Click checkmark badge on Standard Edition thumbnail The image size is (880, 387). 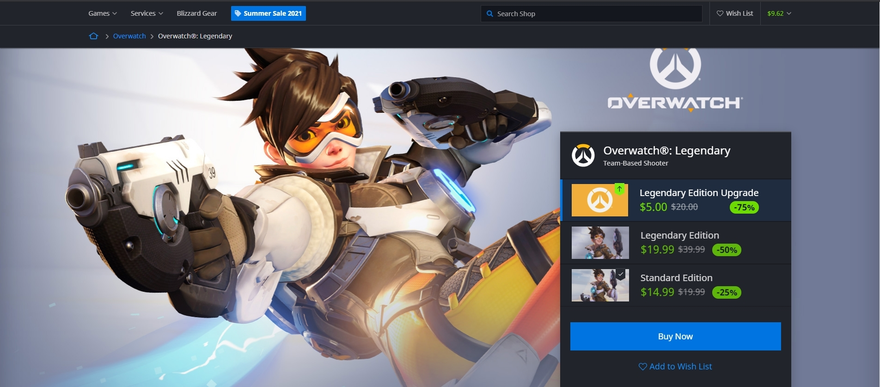pos(621,274)
